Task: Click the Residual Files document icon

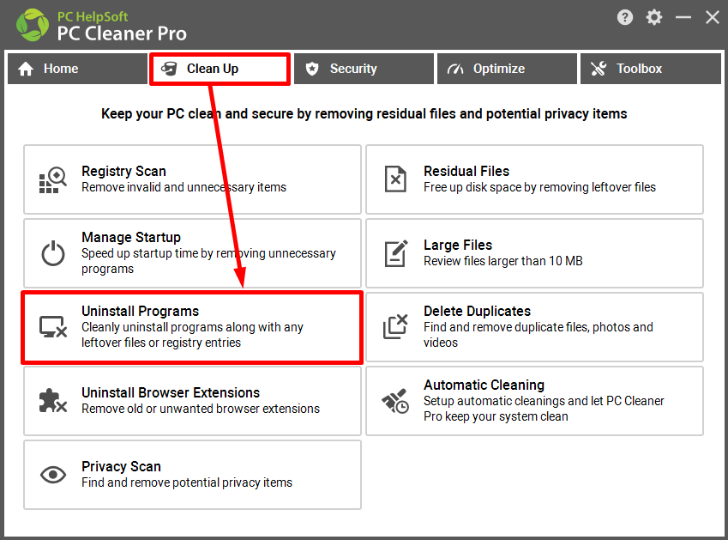Action: (x=395, y=179)
